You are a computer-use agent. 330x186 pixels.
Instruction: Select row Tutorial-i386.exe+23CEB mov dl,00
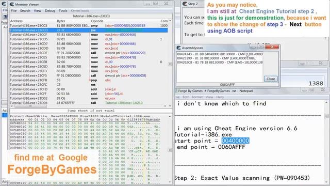[x=89, y=62]
